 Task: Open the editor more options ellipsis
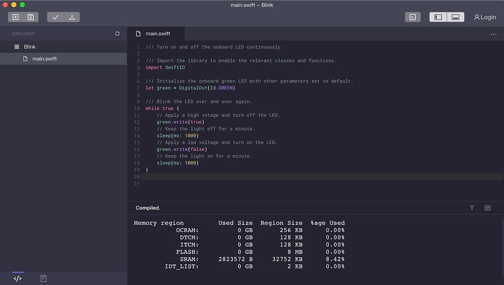[x=493, y=34]
